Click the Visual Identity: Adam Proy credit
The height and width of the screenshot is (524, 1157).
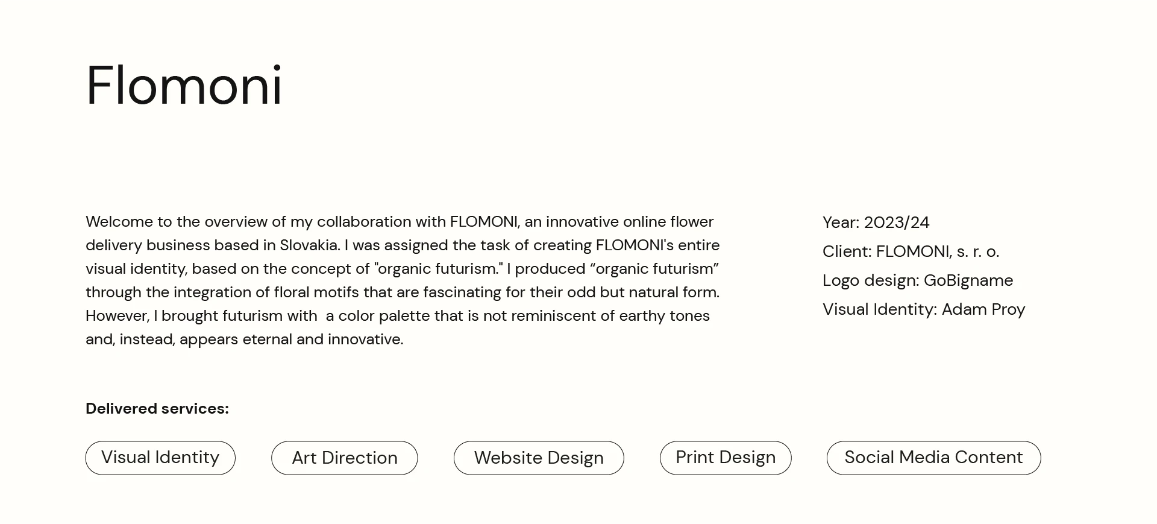[924, 309]
